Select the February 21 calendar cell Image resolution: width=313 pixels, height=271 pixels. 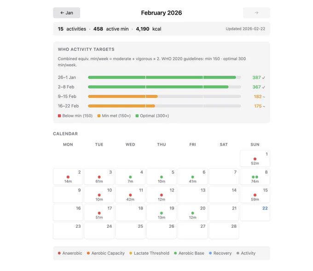224,213
